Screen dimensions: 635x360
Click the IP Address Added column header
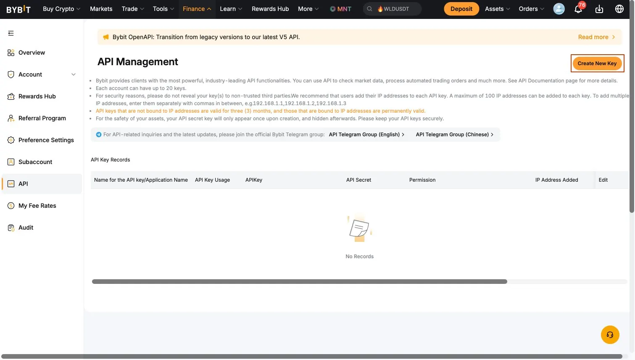click(x=556, y=180)
